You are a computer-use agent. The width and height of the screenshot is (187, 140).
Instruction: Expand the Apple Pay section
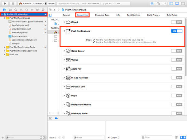pos(64,69)
